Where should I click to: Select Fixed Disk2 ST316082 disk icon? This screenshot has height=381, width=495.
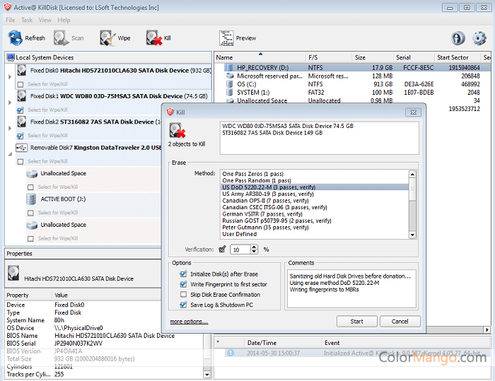coord(21,122)
